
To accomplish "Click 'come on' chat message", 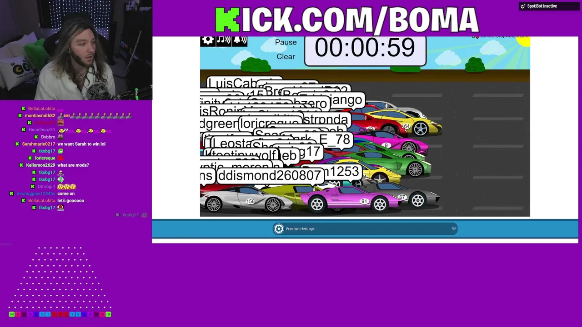I will [x=66, y=193].
